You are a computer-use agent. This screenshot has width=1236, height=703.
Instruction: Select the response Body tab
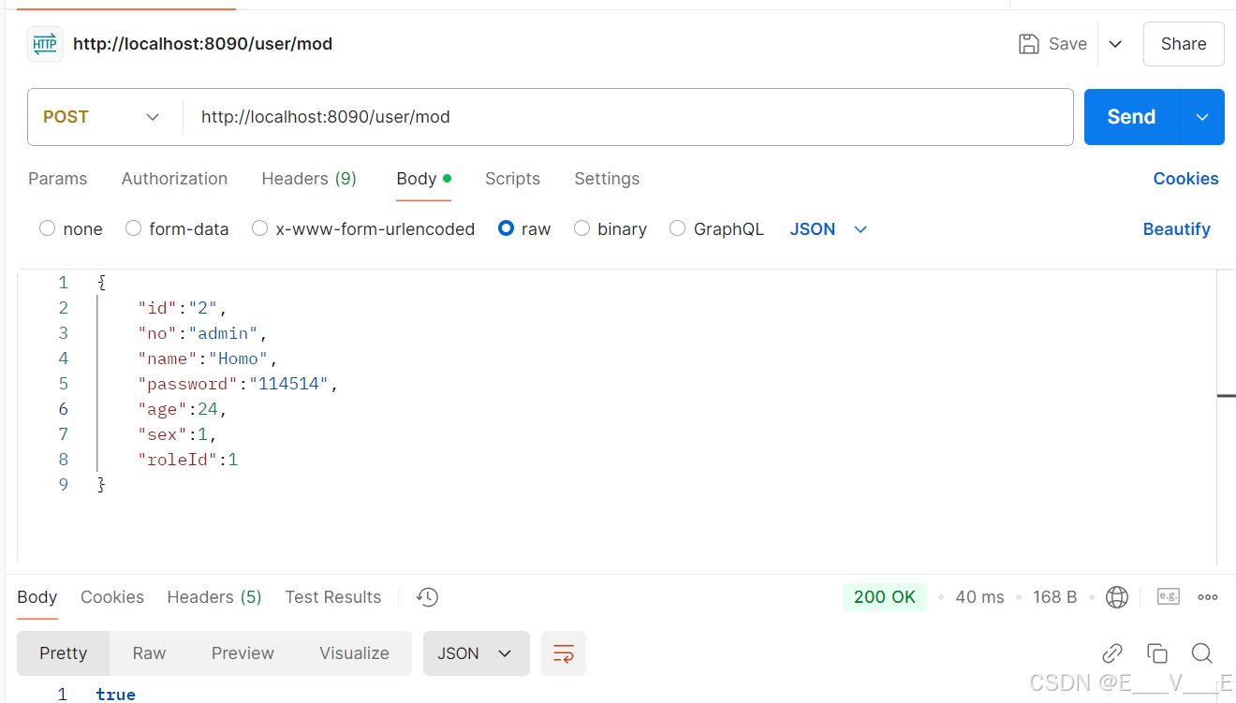coord(37,597)
